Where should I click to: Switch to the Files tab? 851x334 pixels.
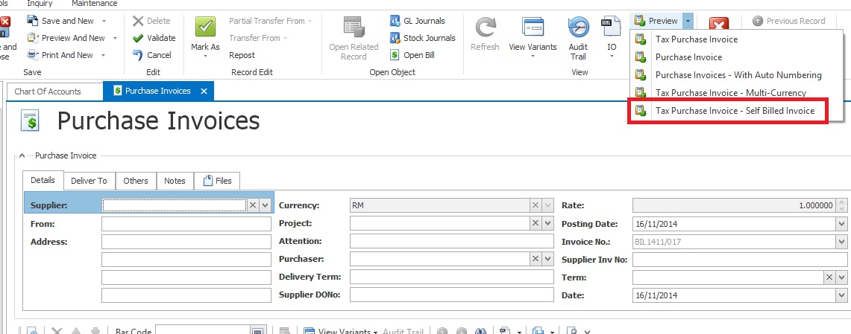point(217,181)
